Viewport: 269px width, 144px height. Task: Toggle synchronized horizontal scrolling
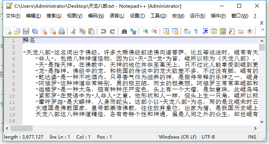pyautogui.click(x=175, y=31)
